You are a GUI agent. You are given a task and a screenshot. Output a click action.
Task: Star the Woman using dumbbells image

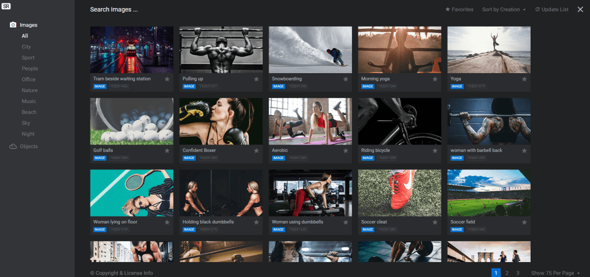tap(346, 222)
